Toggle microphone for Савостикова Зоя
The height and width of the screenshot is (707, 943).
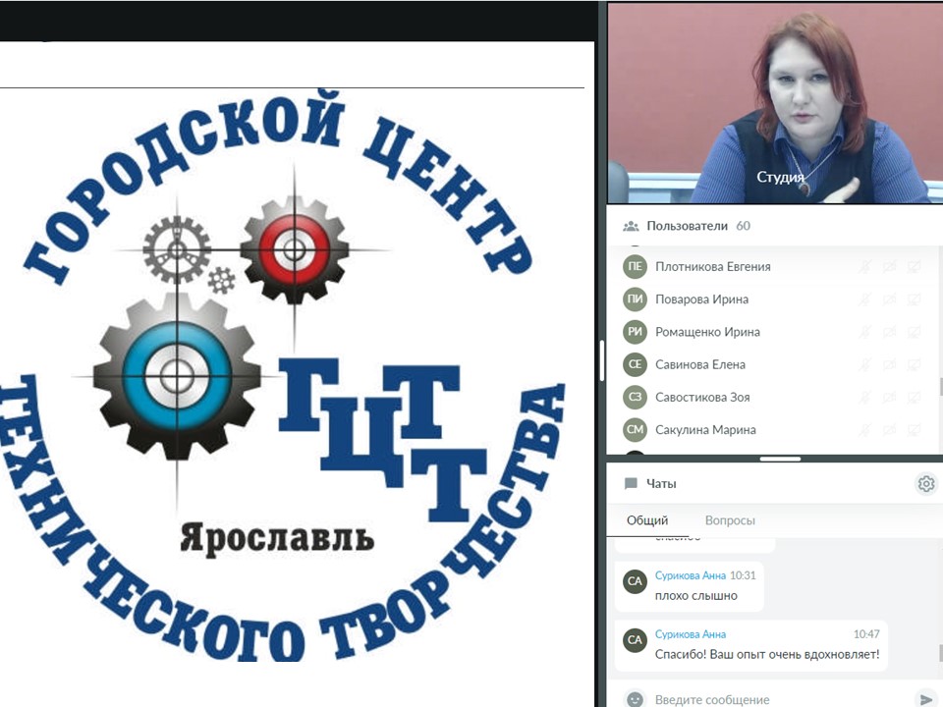tap(864, 397)
